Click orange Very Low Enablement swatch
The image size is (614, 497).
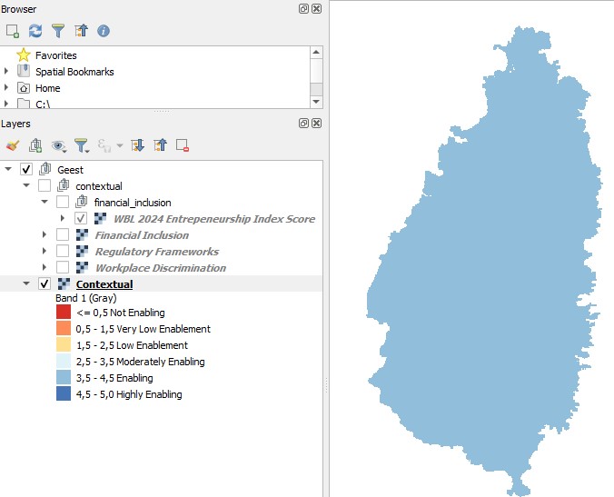coord(64,328)
